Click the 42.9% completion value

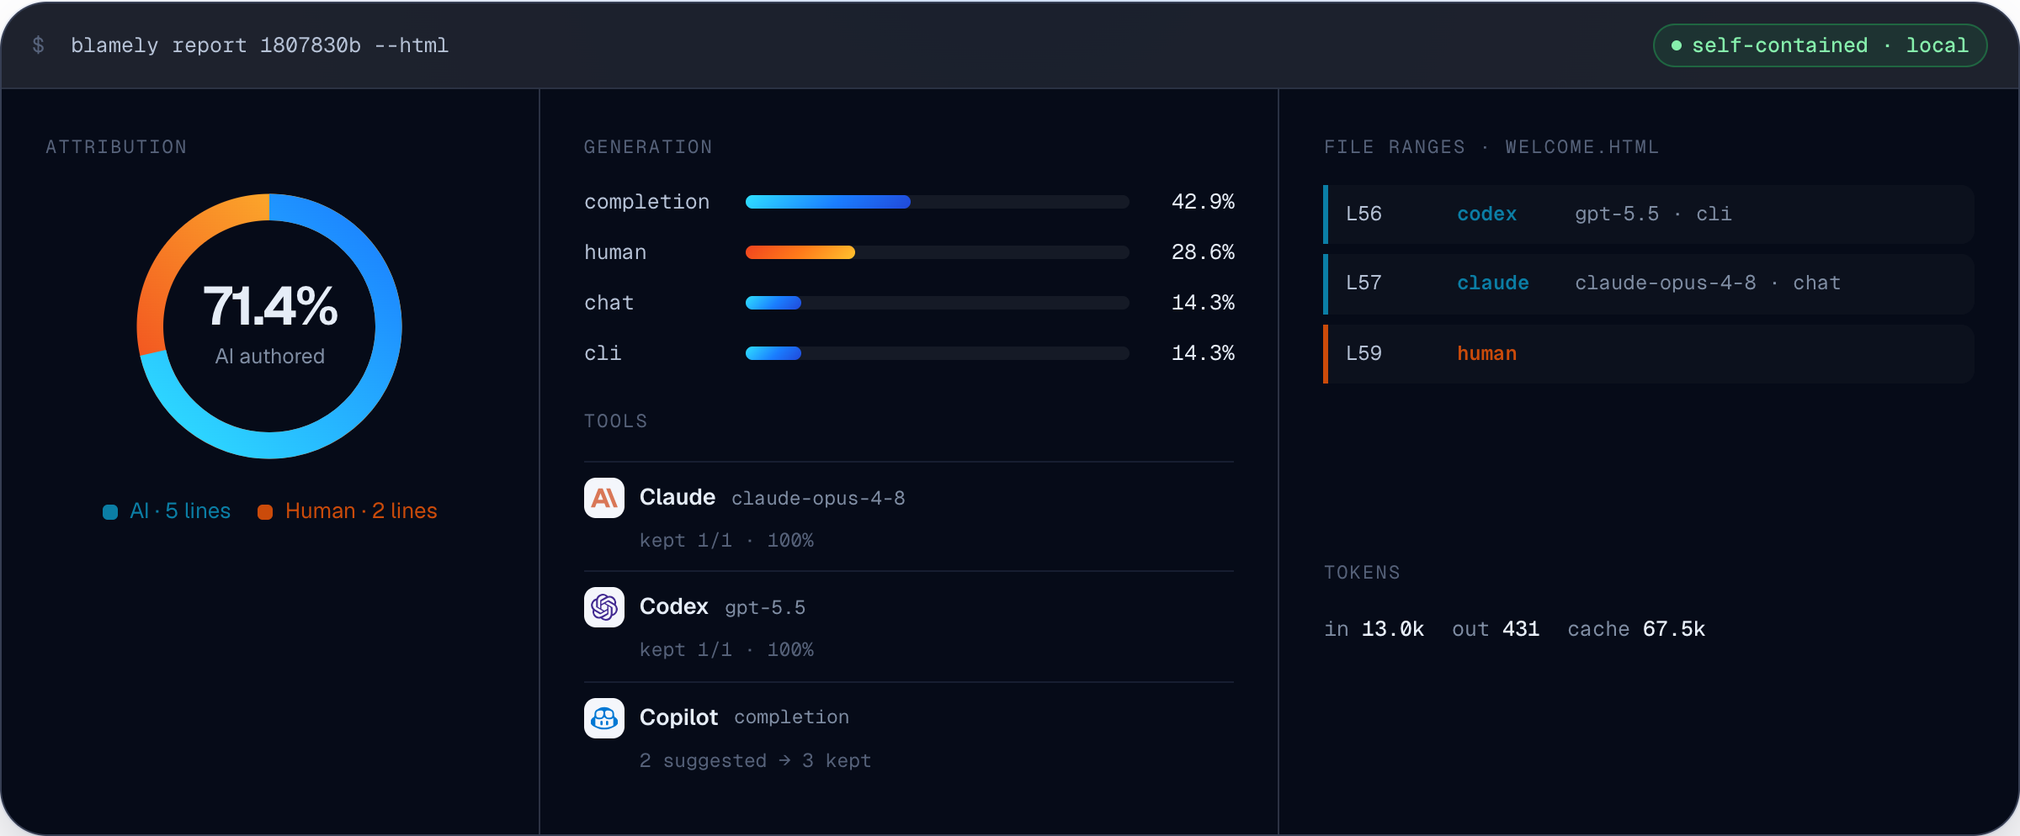tap(1203, 202)
